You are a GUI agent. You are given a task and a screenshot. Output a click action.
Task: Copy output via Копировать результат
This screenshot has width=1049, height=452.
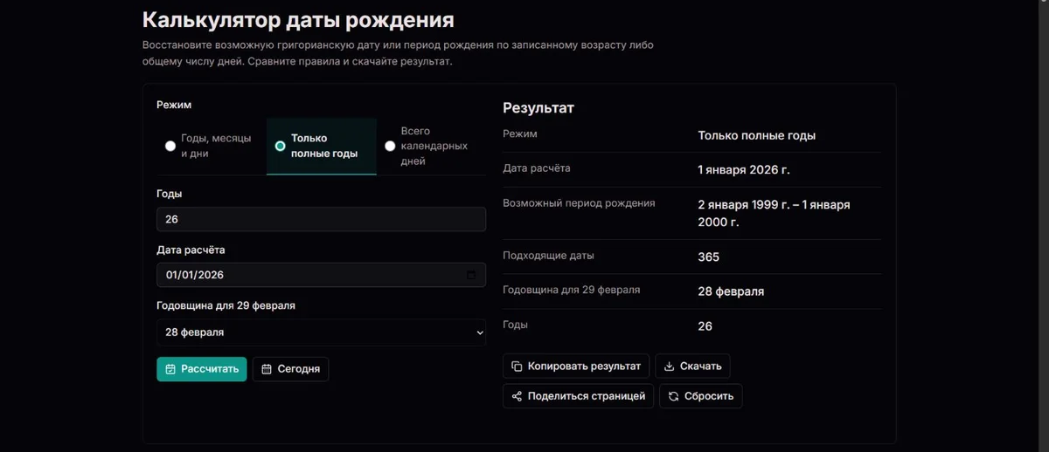coord(576,366)
